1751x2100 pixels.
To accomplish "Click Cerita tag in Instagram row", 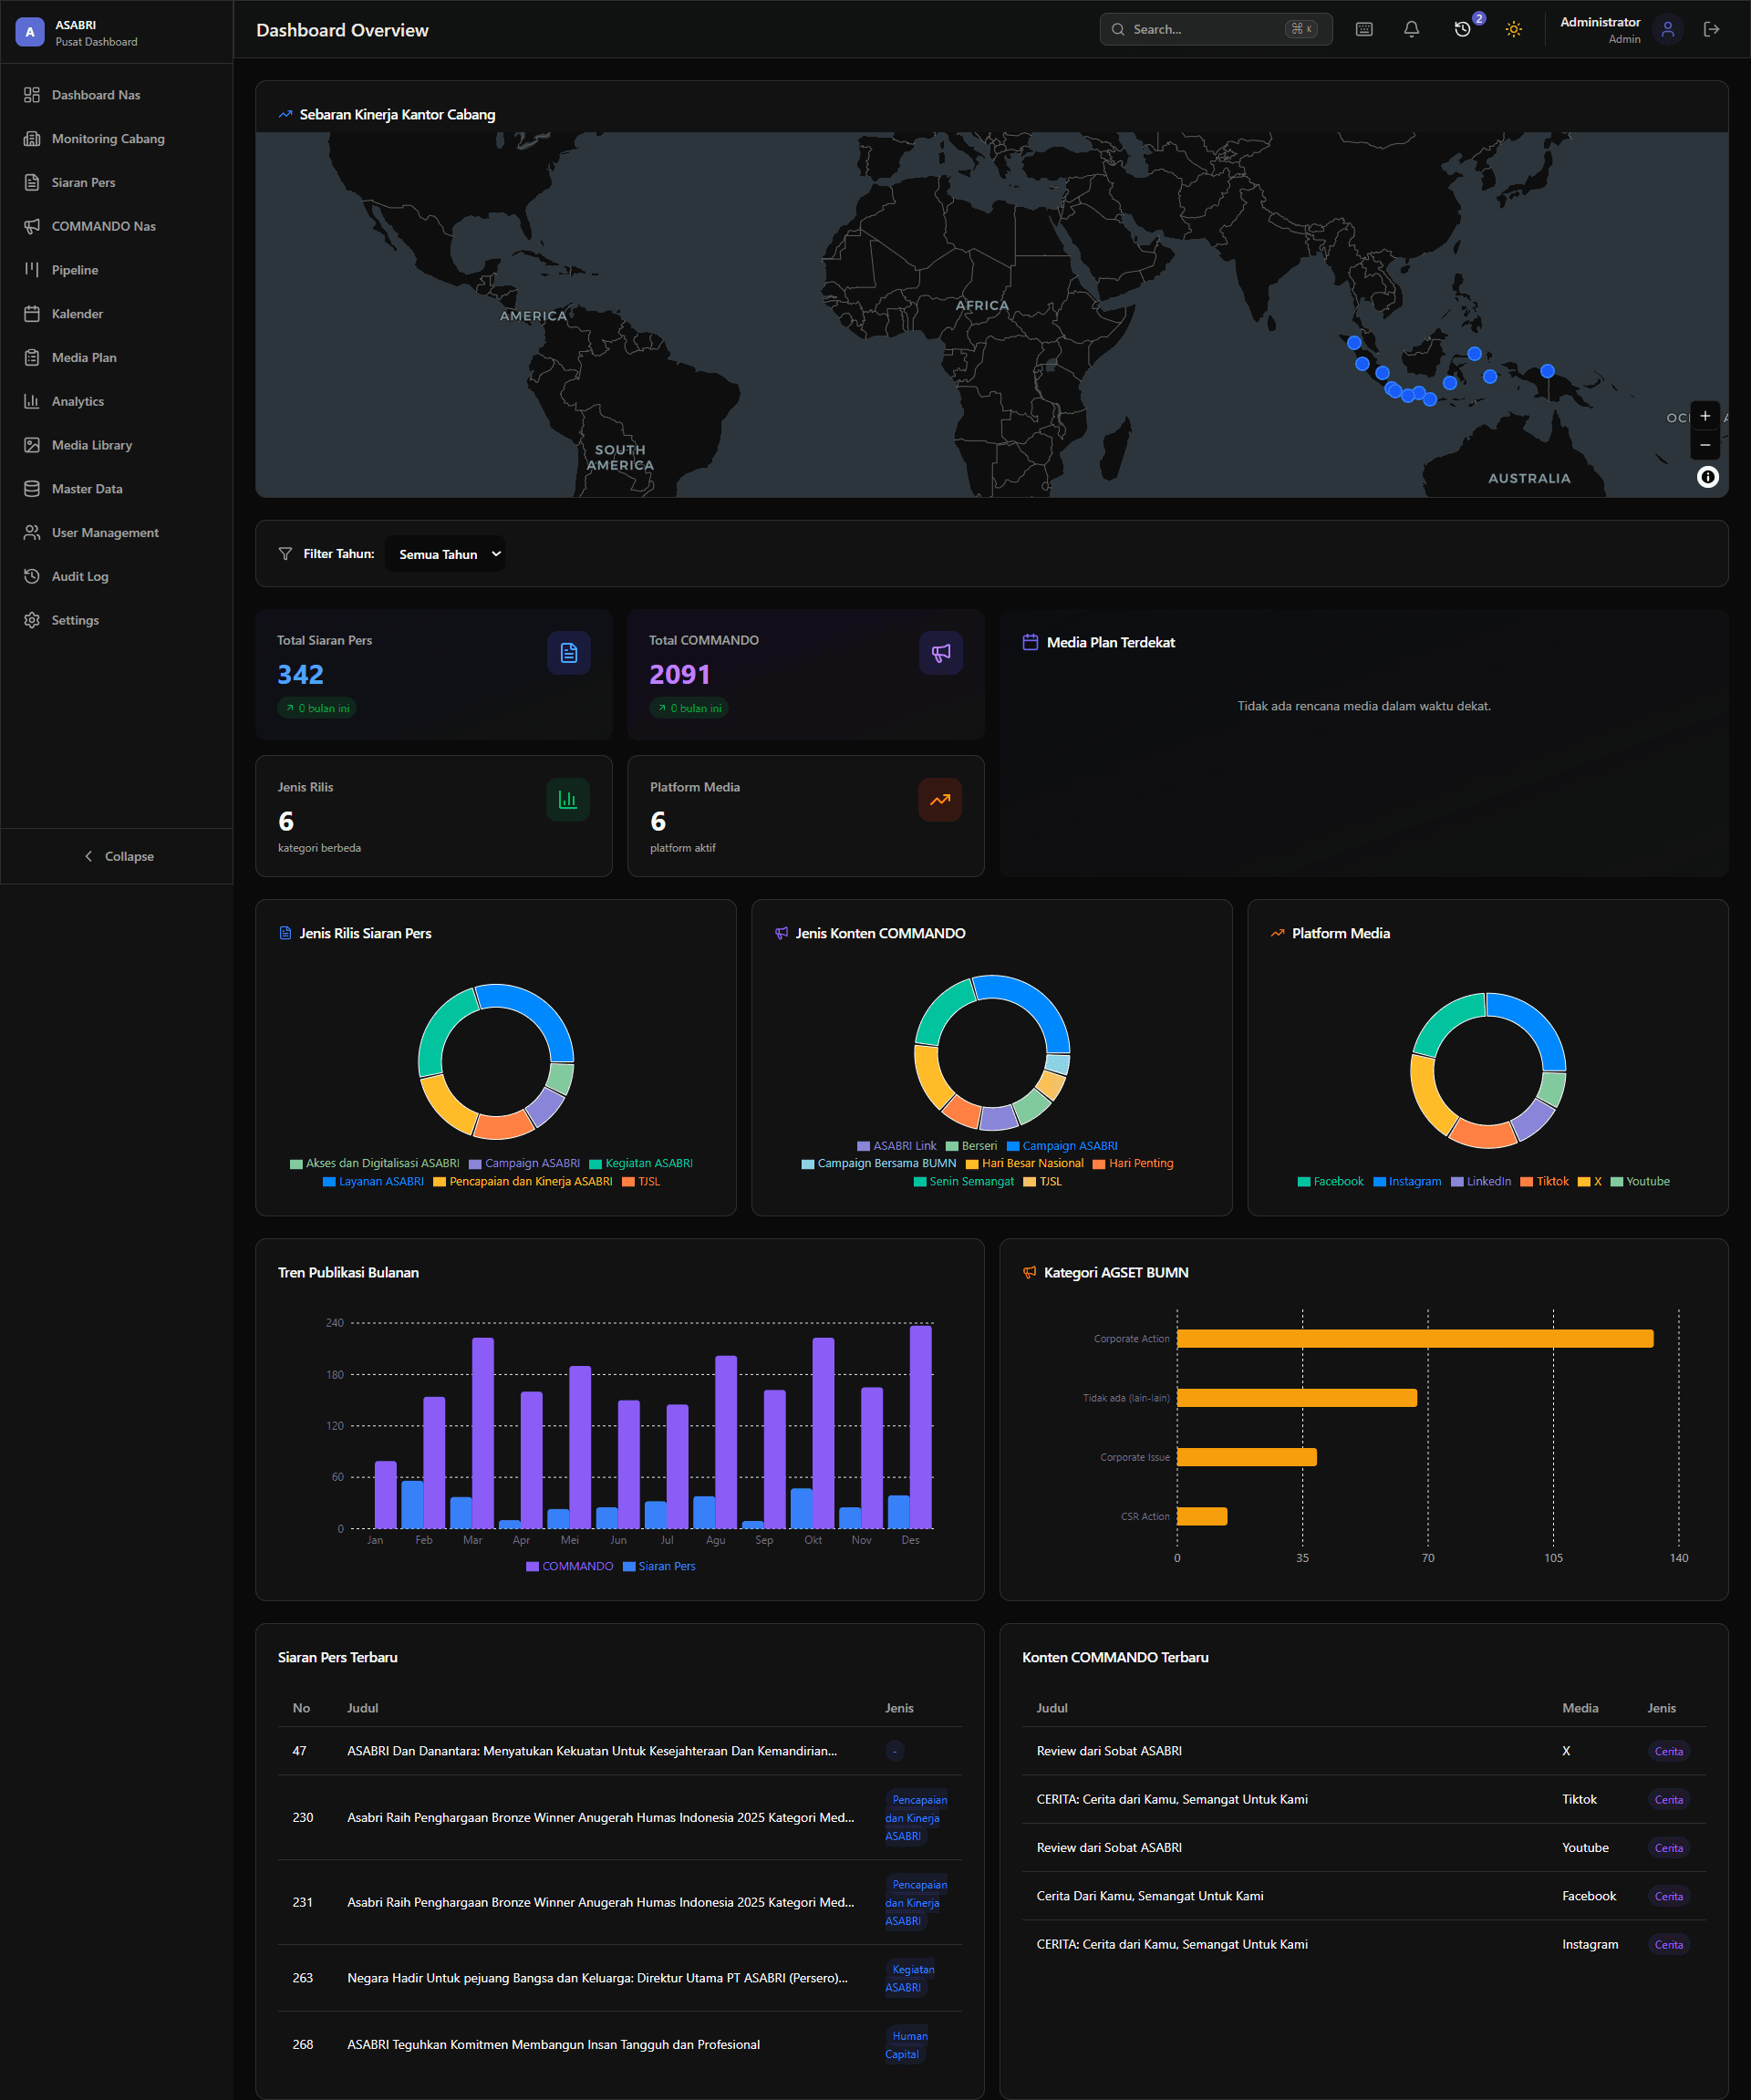I will [x=1668, y=1945].
